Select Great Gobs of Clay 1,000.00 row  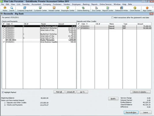(39, 38)
